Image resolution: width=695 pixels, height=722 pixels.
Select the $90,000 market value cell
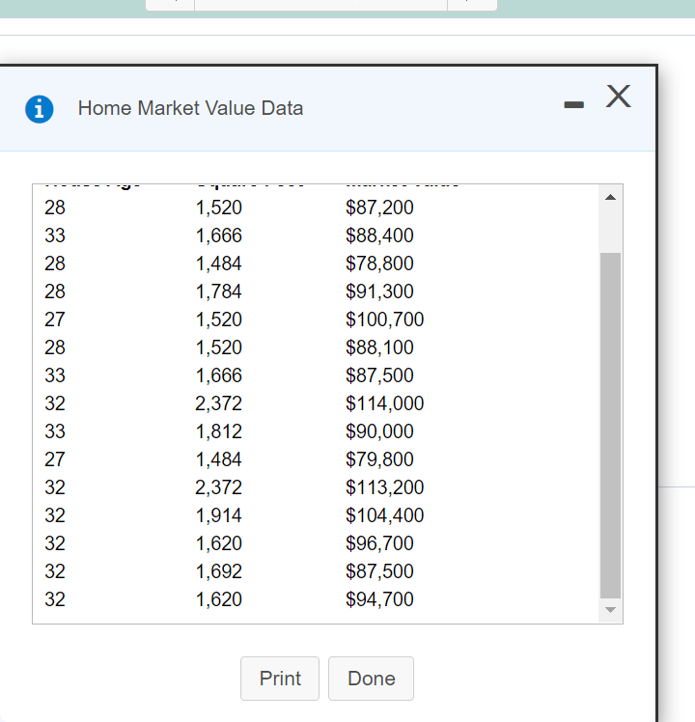point(379,431)
